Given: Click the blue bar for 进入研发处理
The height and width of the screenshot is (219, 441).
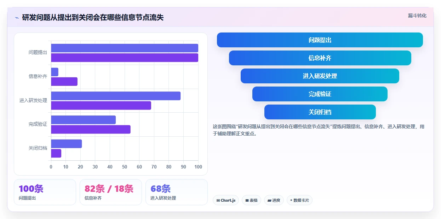Looking at the screenshot, I should tap(116, 96).
